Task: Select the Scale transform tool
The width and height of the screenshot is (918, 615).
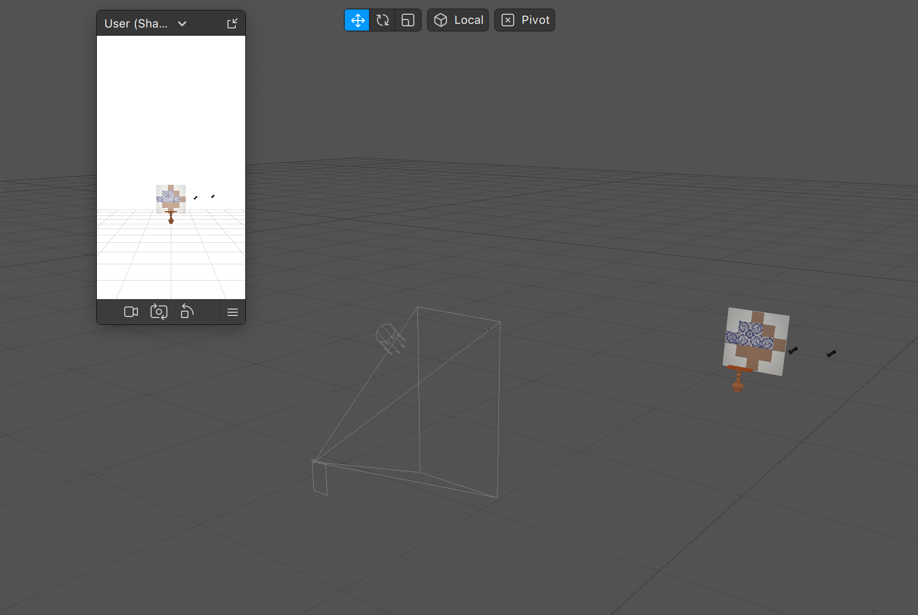Action: pyautogui.click(x=408, y=20)
